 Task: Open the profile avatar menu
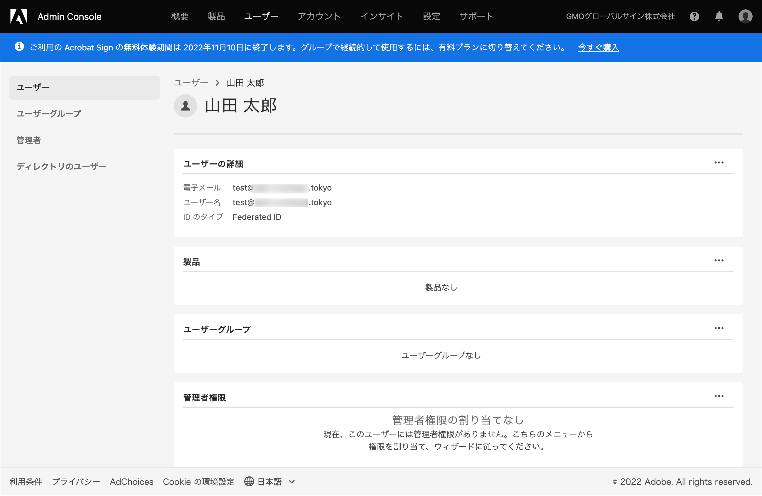coord(745,16)
